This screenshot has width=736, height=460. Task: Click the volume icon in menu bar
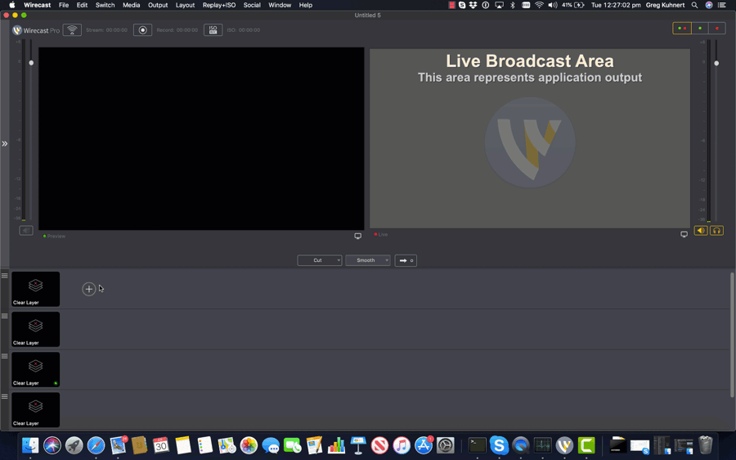553,5
